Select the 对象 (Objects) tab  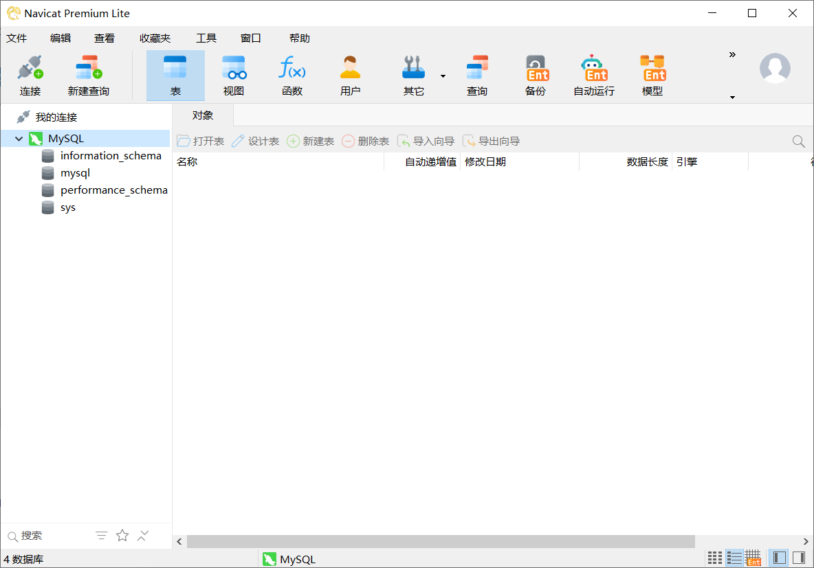(x=202, y=115)
